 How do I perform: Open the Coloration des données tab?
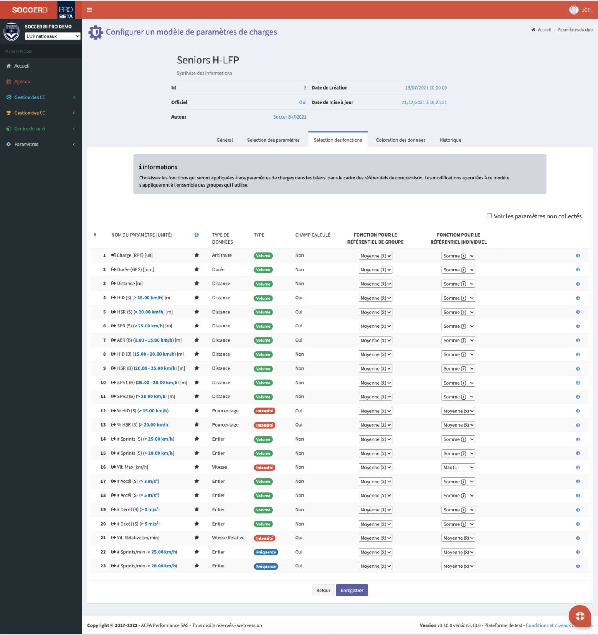[x=400, y=140]
